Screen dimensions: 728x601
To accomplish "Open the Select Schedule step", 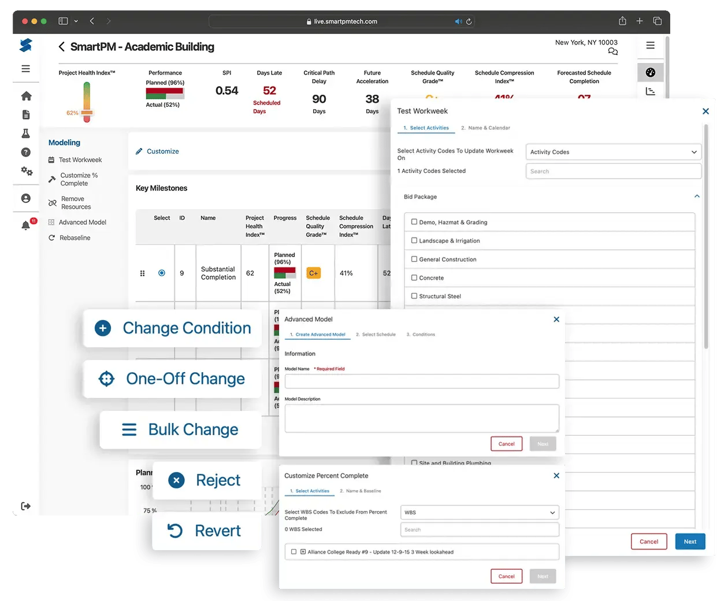I will (376, 335).
